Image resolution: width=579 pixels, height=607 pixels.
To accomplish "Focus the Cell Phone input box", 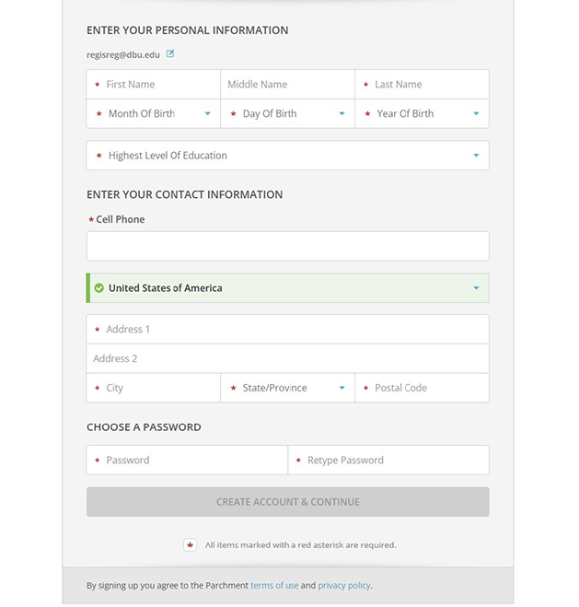I will click(x=287, y=246).
